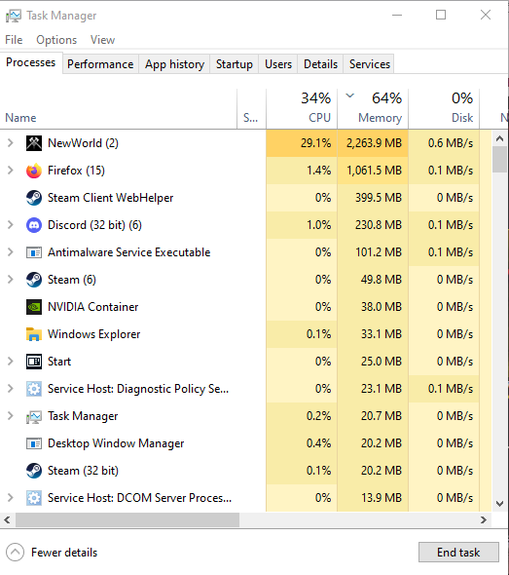Click the 0.6 MB/s disk value
Viewport: 509px width, 575px height.
pos(451,143)
